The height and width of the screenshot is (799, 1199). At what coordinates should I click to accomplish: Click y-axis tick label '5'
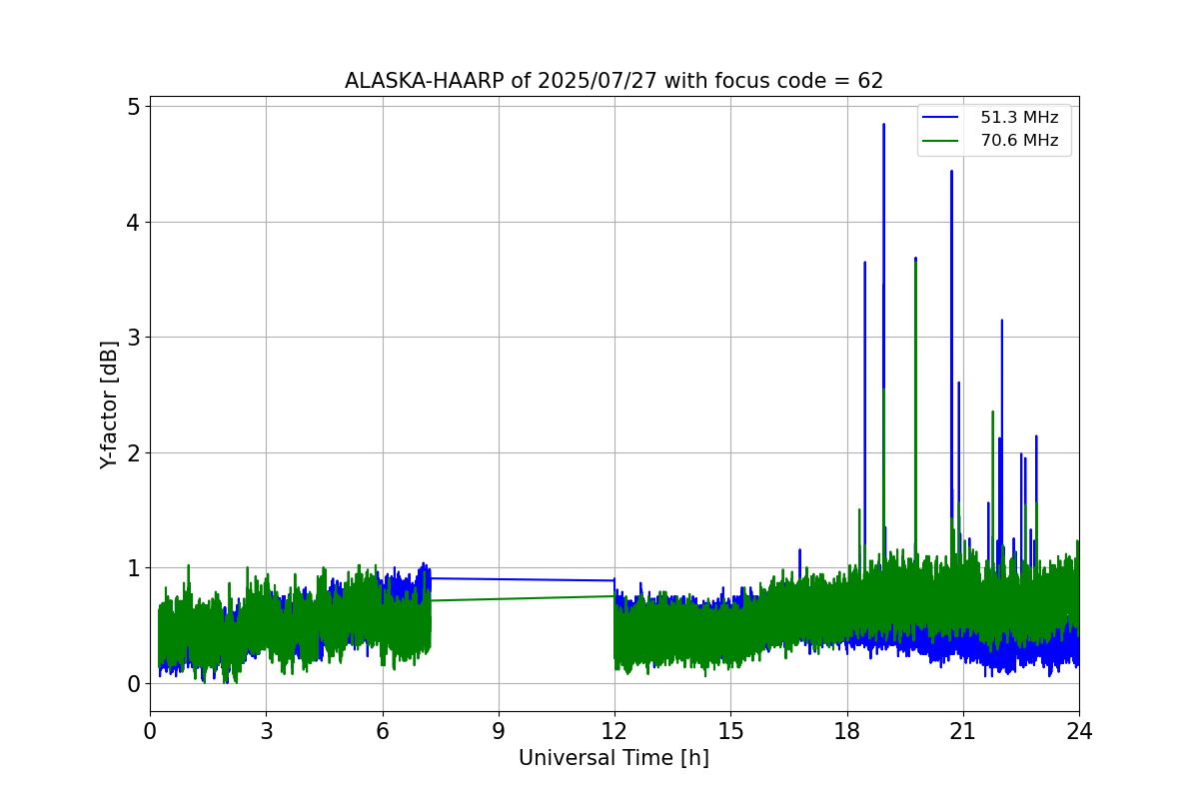coord(134,106)
